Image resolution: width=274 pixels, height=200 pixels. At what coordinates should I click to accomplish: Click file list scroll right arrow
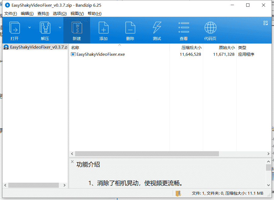[x=268, y=154]
